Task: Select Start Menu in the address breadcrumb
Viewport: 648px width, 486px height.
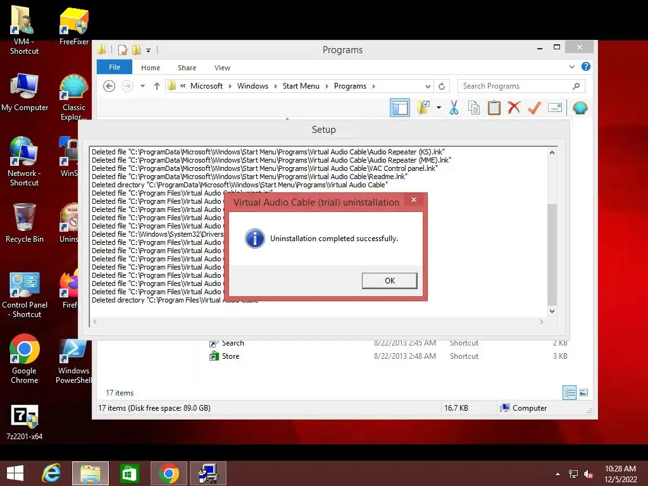Action: click(x=301, y=86)
